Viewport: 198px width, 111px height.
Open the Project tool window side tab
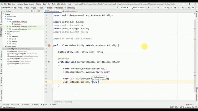pyautogui.click(x=1, y=32)
